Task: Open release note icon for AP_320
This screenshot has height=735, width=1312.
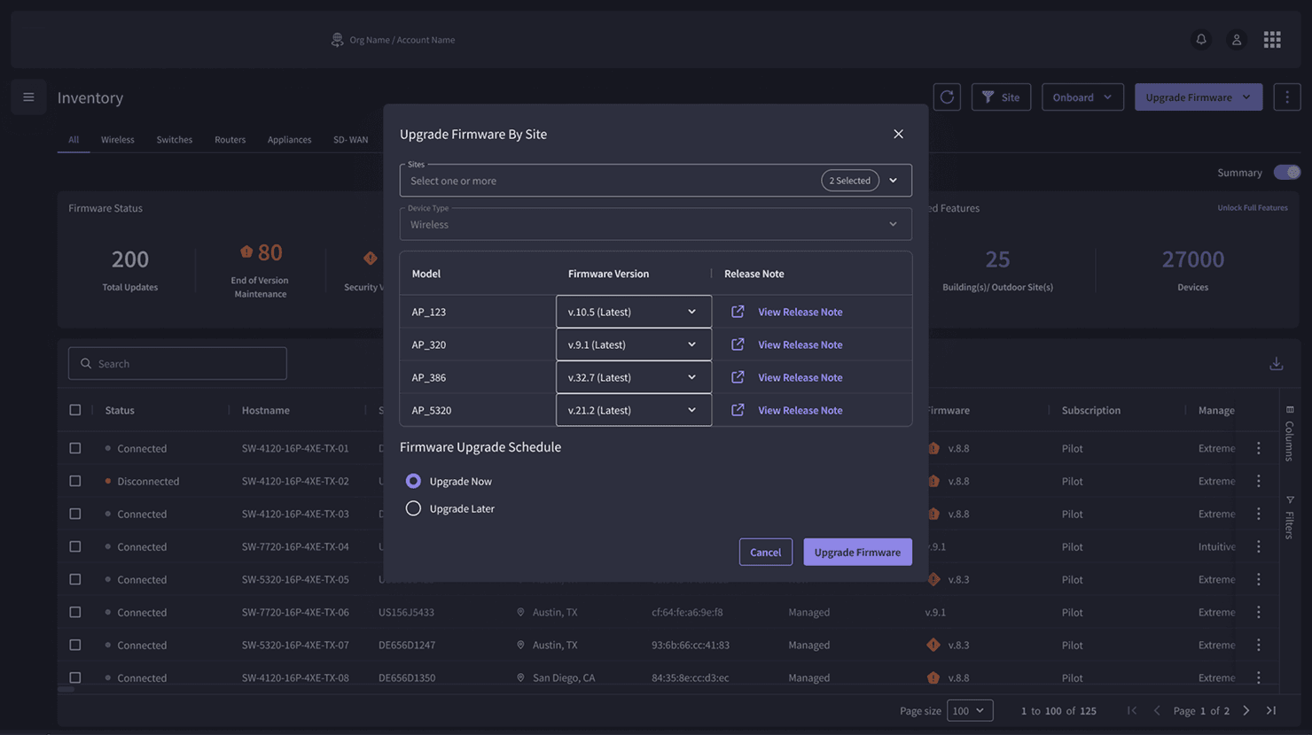Action: (x=738, y=344)
